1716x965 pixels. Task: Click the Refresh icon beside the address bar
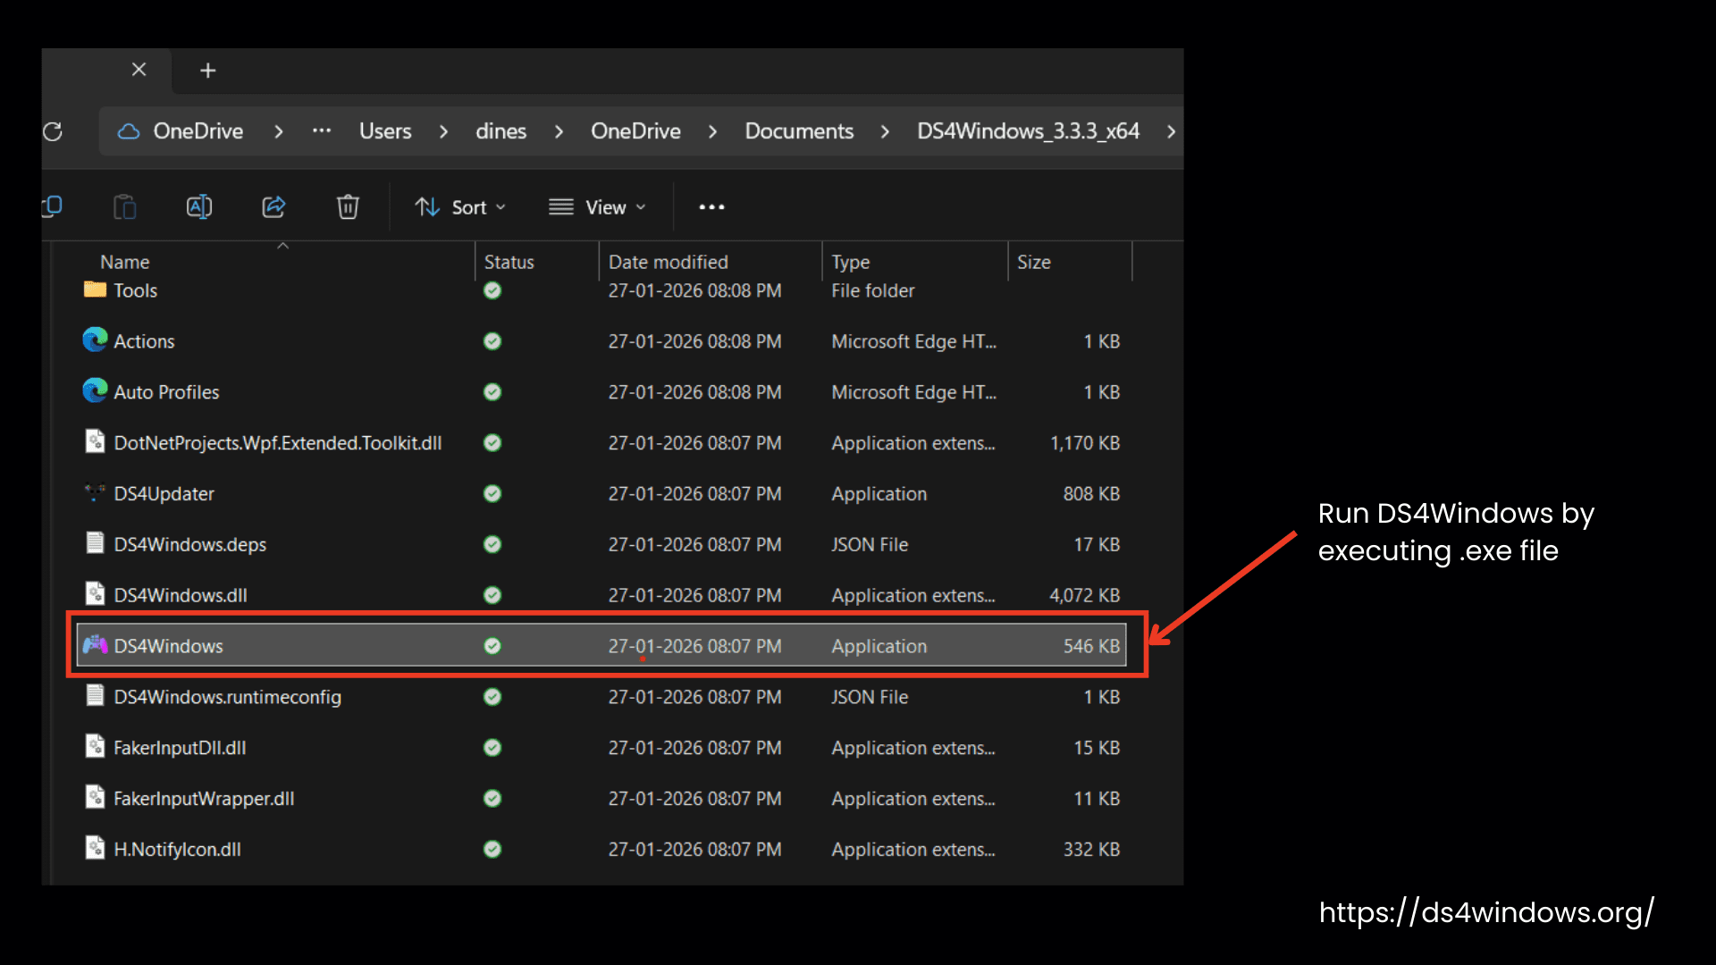[x=53, y=131]
